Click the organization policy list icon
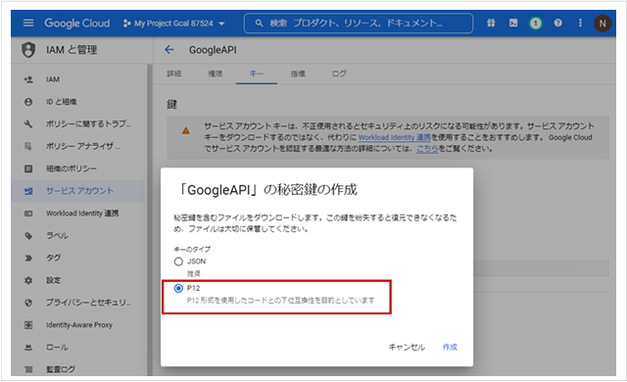This screenshot has width=627, height=382. click(28, 169)
